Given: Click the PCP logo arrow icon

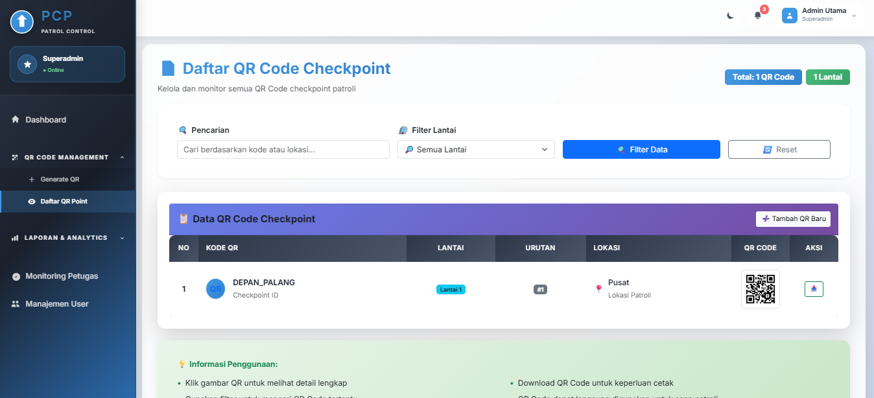Looking at the screenshot, I should click(21, 21).
